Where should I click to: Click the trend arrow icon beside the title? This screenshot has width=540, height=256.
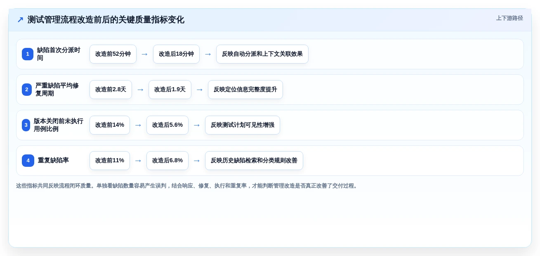coord(20,20)
